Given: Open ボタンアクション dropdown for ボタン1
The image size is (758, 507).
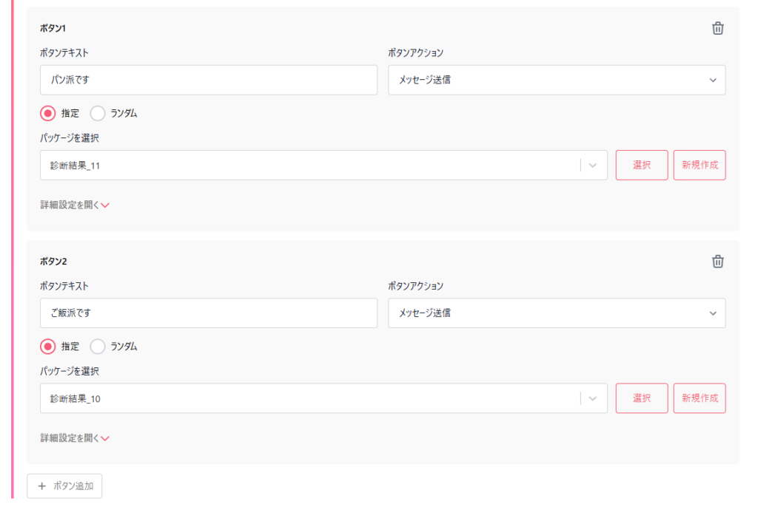Looking at the screenshot, I should pyautogui.click(x=557, y=80).
